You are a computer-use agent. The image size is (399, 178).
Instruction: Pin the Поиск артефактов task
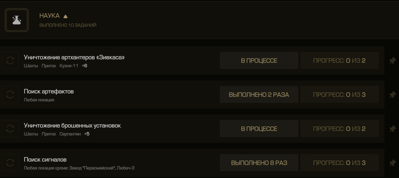click(x=393, y=95)
